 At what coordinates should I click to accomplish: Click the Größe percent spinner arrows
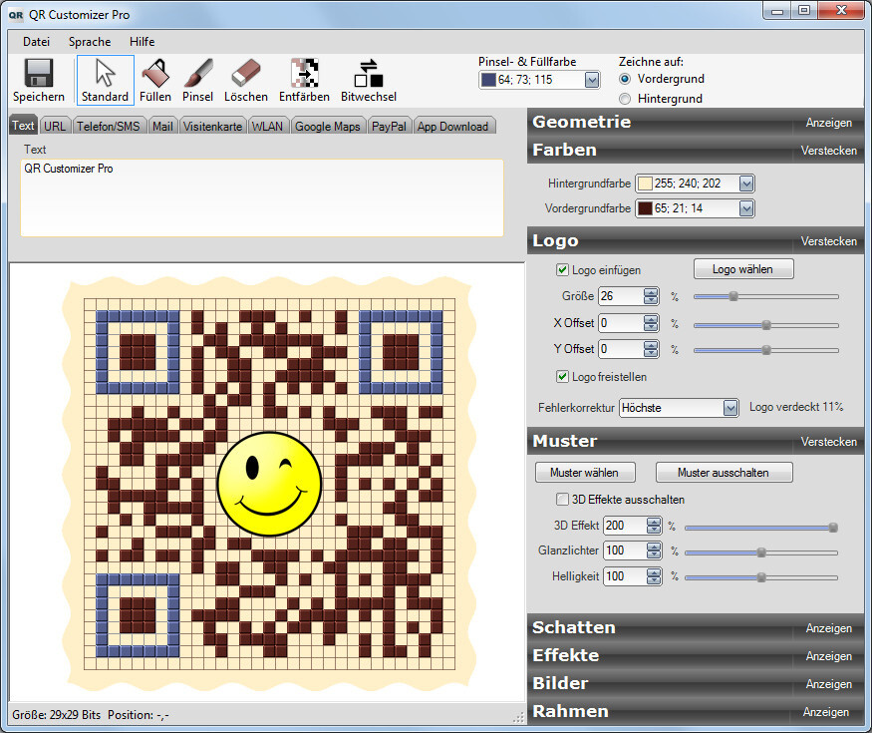(651, 296)
